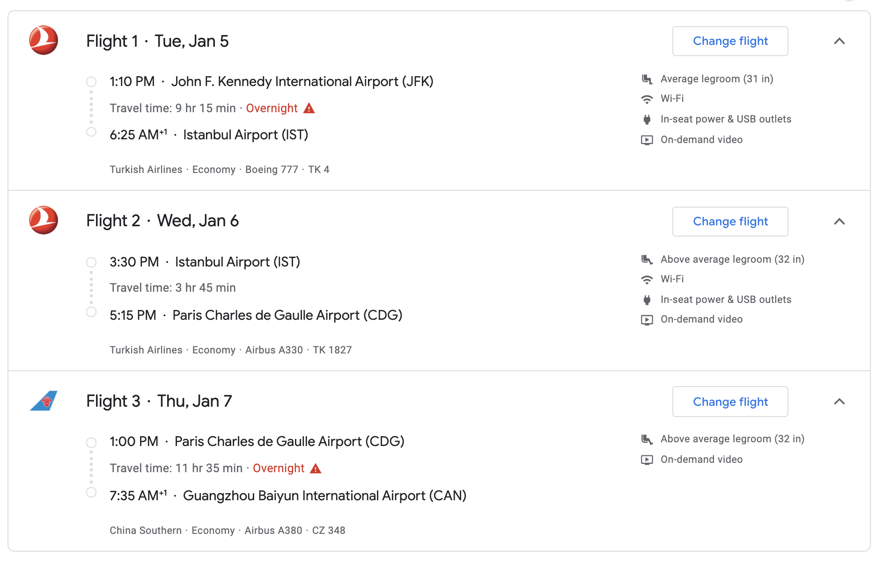Click the on-demand video icon for Flight 1
883x561 pixels.
pos(647,140)
